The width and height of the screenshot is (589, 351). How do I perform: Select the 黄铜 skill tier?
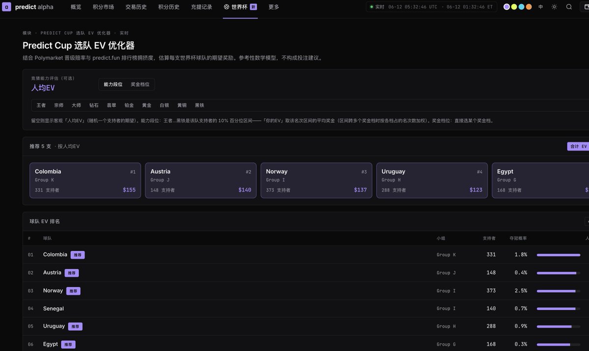click(182, 105)
